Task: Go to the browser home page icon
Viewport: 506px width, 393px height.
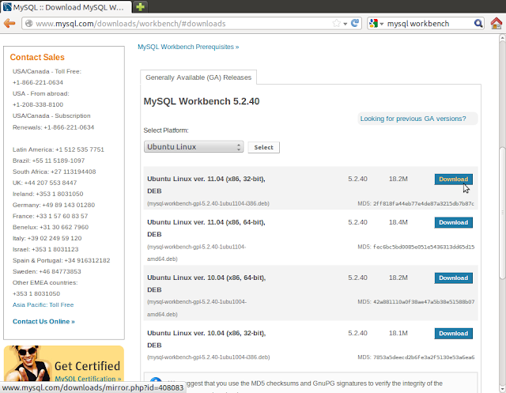Action: (496, 23)
